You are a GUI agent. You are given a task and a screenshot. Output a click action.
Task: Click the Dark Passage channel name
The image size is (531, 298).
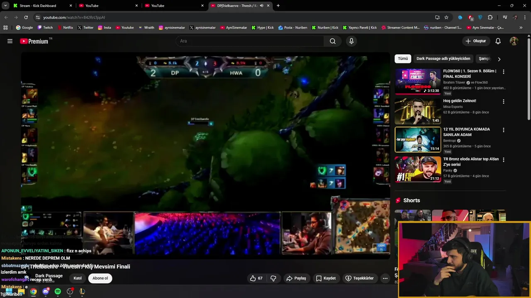pos(49,276)
